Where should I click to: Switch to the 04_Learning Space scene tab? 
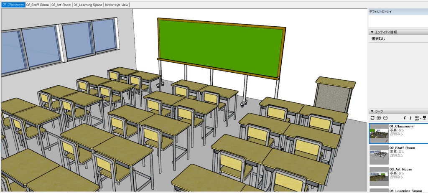coord(88,5)
